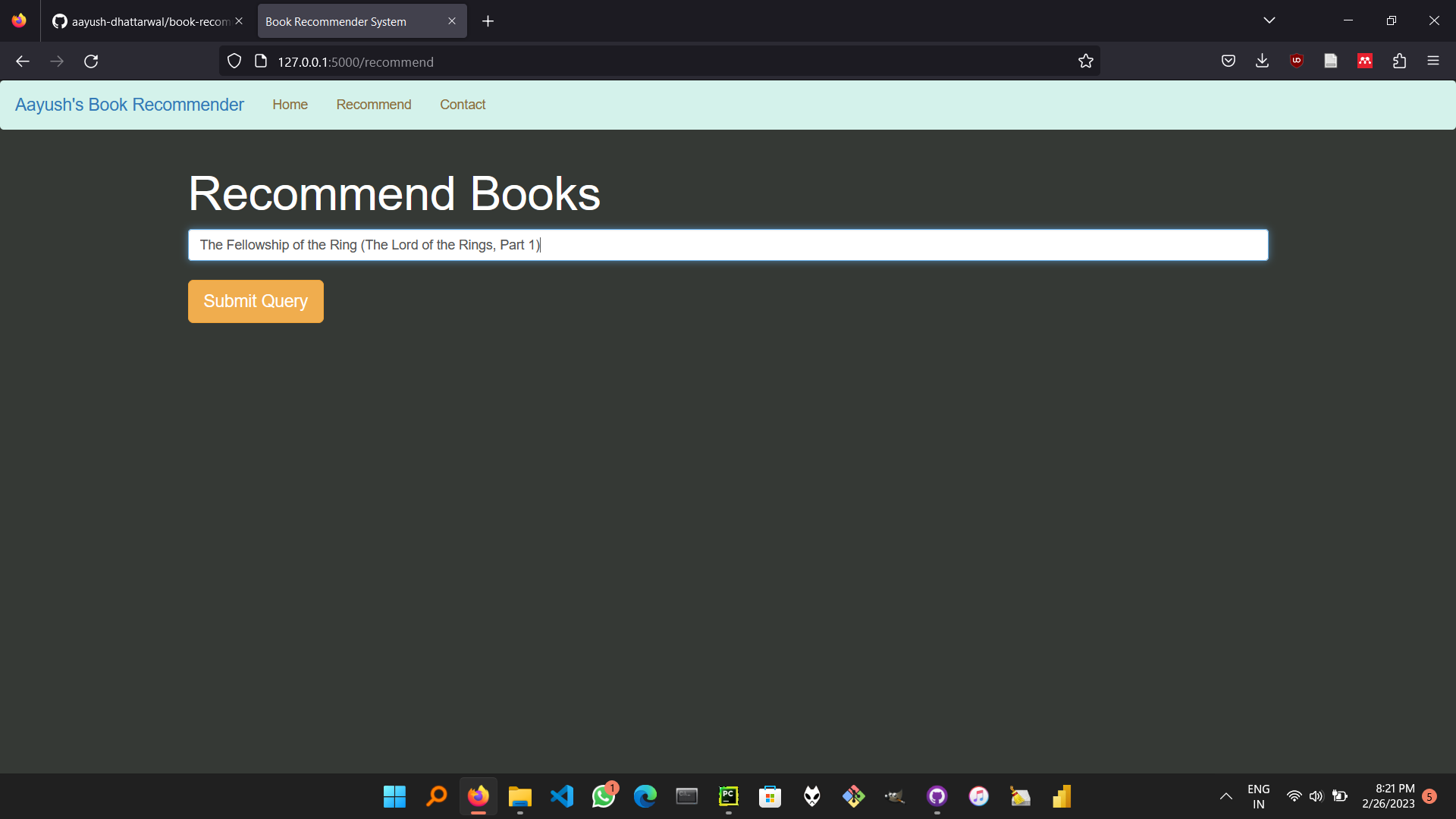Launch PyCharm from the taskbar
Viewport: 1456px width, 819px height.
tap(728, 796)
